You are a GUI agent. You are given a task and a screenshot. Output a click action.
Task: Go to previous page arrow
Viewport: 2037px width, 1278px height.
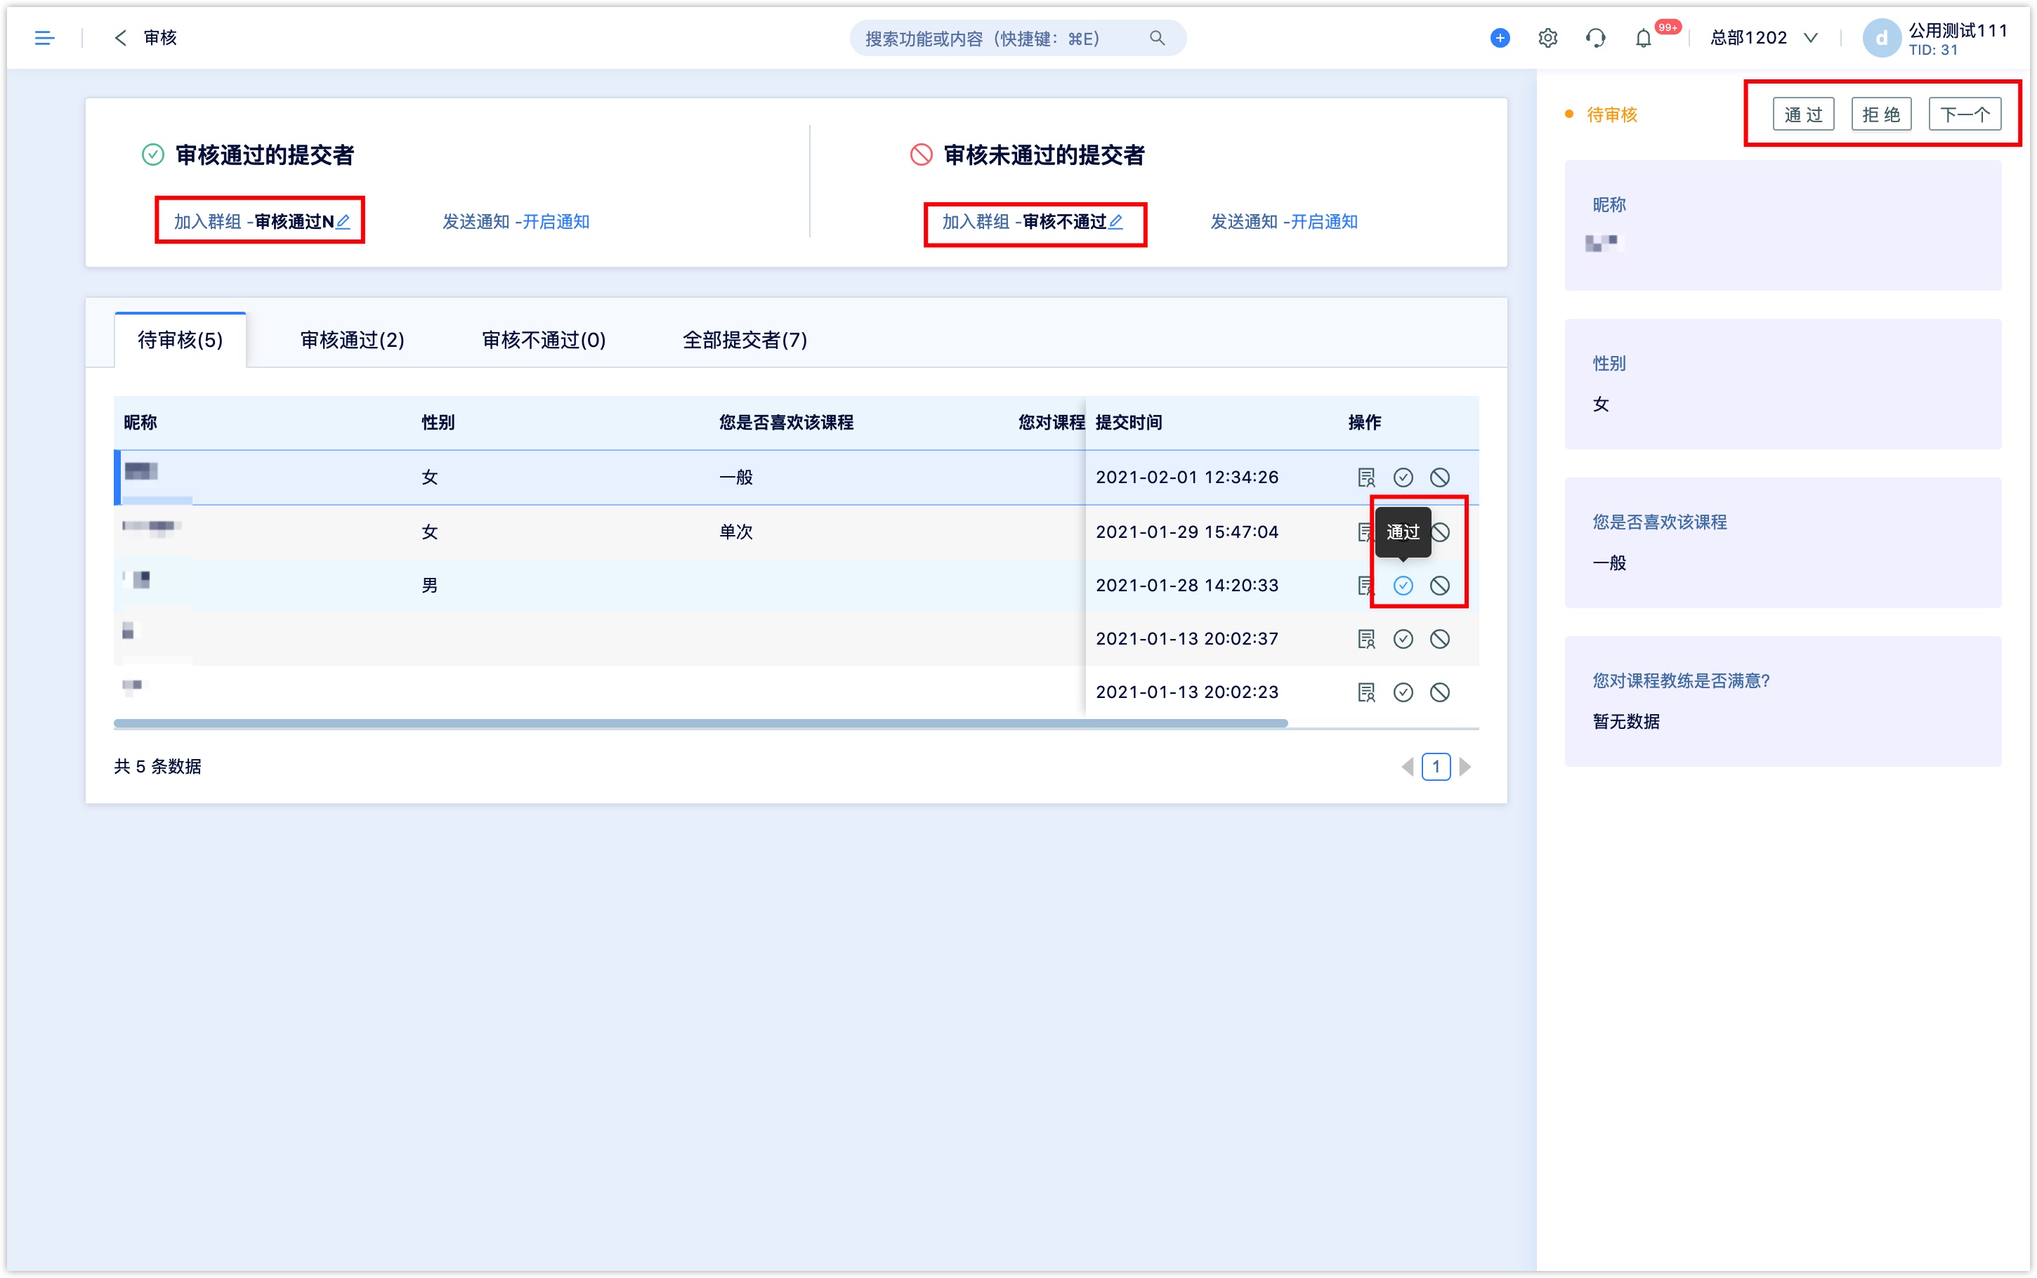[x=1408, y=767]
